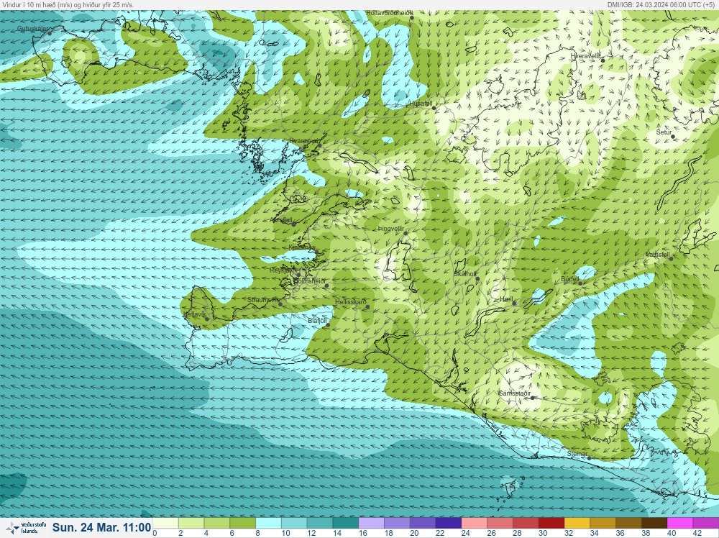Image resolution: width=719 pixels, height=538 pixels.
Task: Select the 14–16 m/s dark teal swatch
Action: point(346,524)
